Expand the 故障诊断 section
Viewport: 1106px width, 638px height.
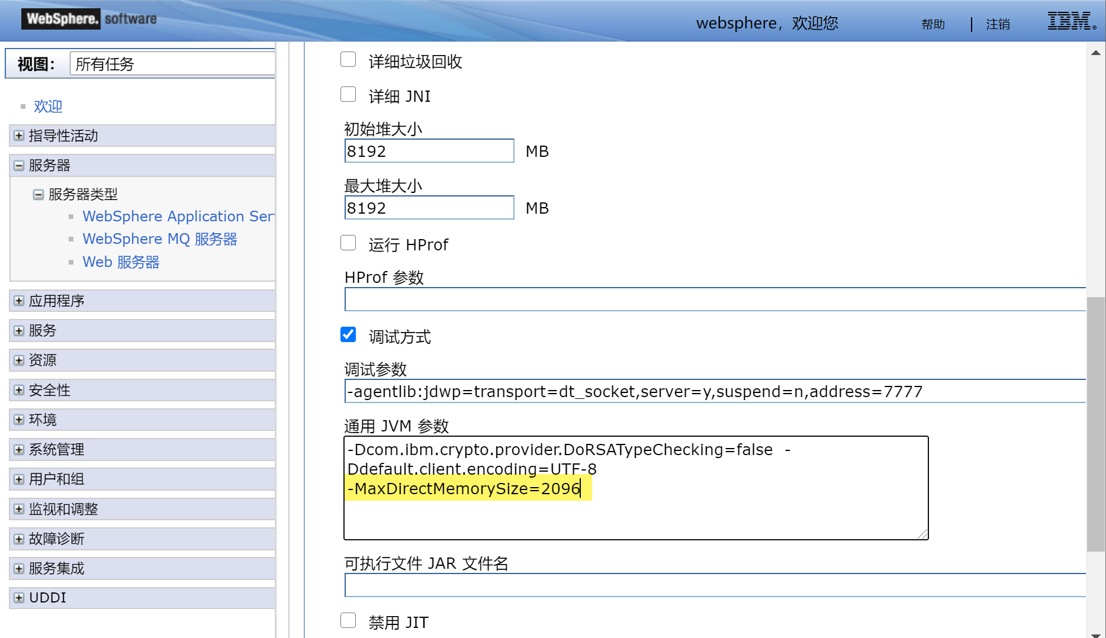click(17, 539)
